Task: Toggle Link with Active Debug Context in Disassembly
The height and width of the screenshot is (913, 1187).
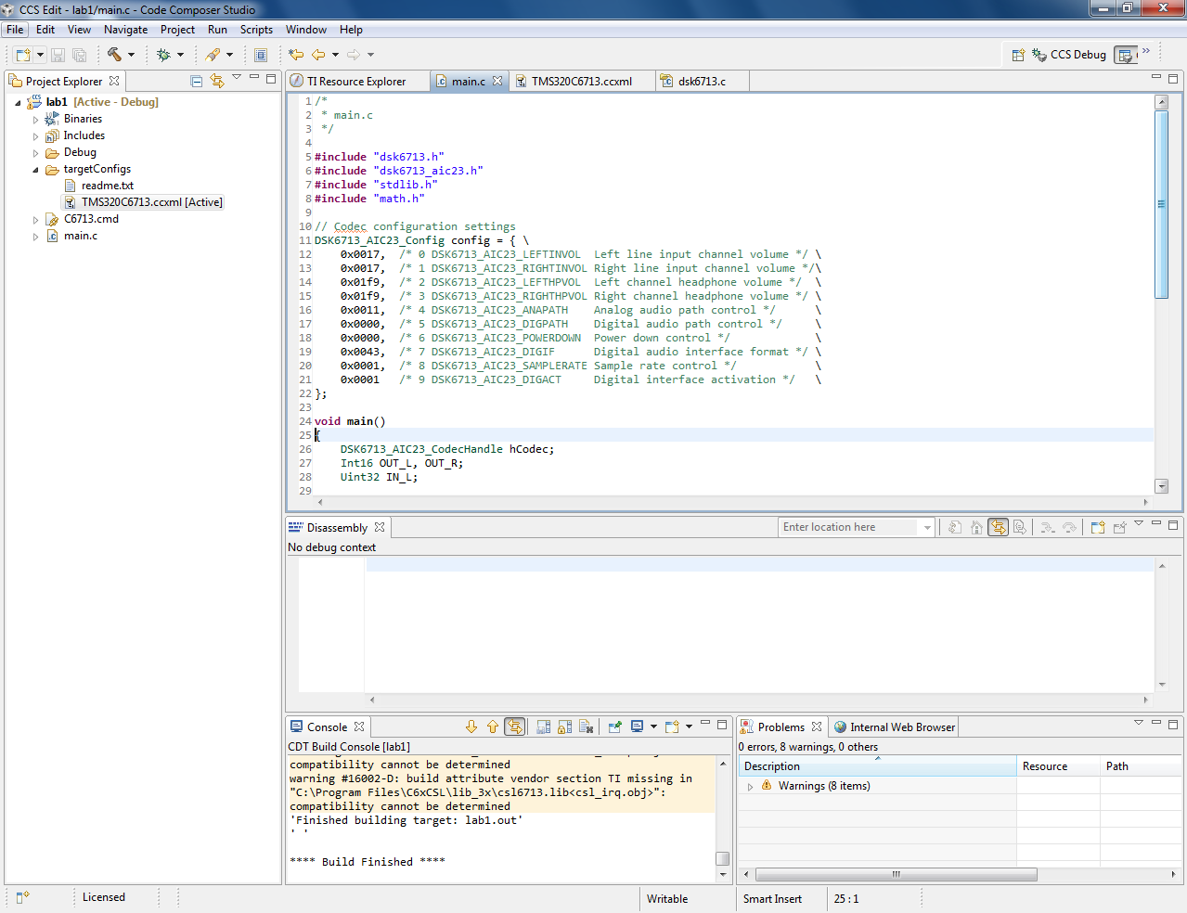Action: click(999, 527)
